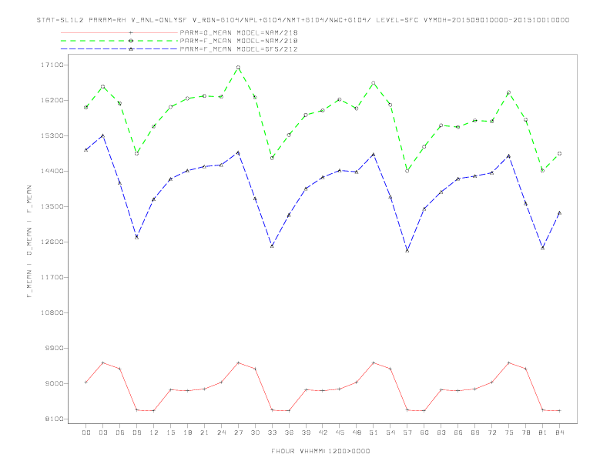Click the chart title text starting STAT=SL1L2
The height and width of the screenshot is (471, 610).
click(303, 20)
